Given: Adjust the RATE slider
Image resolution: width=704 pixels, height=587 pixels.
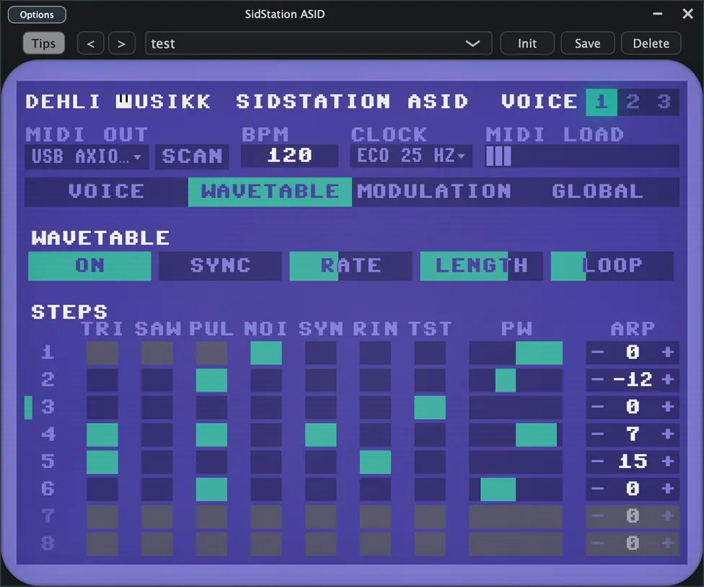Looking at the screenshot, I should [x=351, y=266].
